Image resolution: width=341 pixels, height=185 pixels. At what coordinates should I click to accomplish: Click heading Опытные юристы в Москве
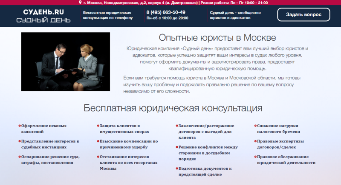[217, 38]
